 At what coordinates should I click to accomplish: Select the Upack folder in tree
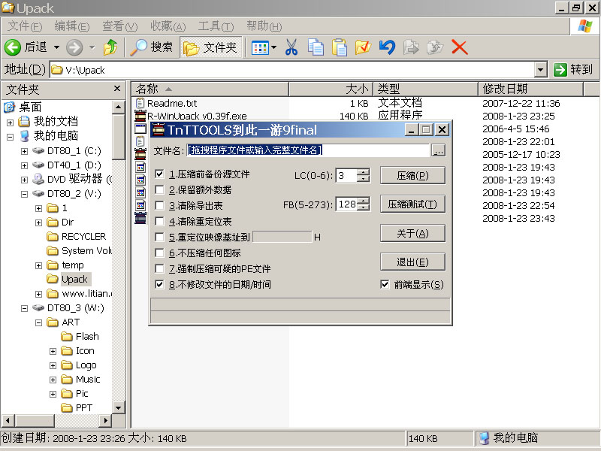pyautogui.click(x=74, y=279)
